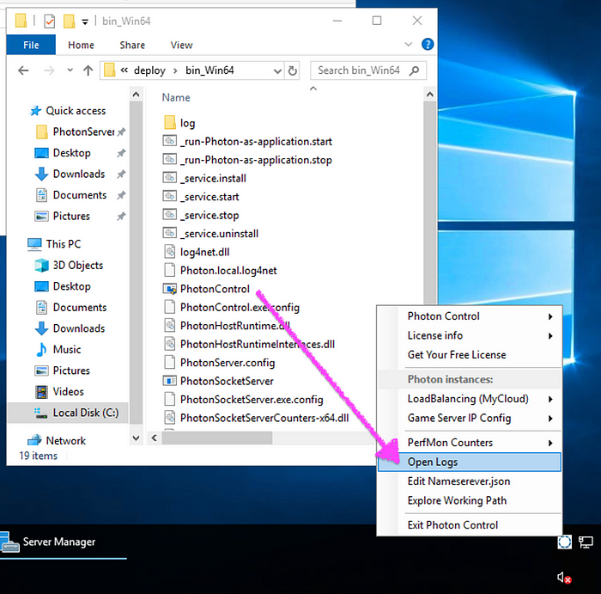Select _service.uninstall batch file icon

tap(170, 233)
